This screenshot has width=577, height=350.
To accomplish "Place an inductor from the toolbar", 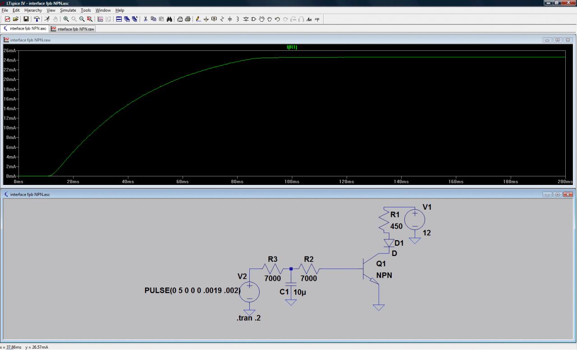I will [x=237, y=19].
